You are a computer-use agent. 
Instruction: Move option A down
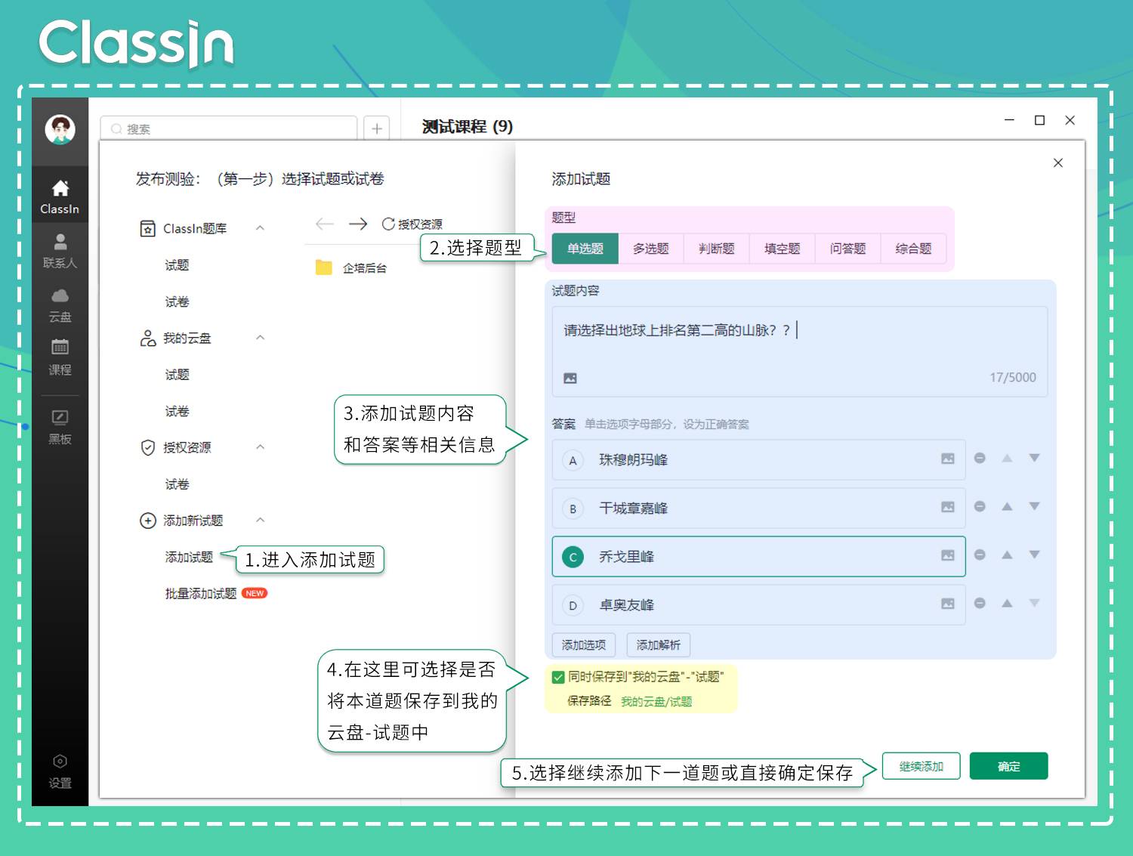[1035, 458]
